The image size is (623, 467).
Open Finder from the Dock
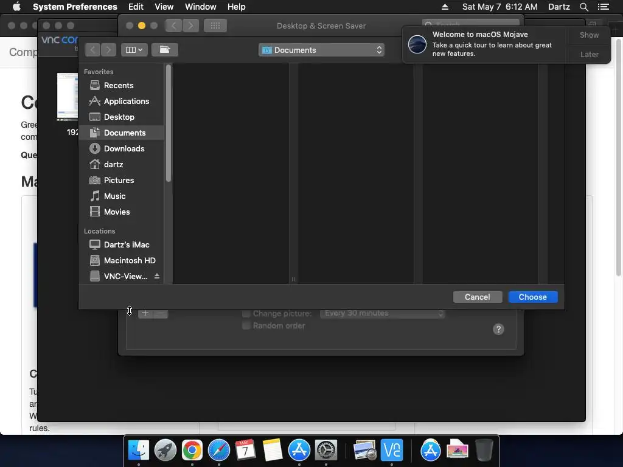[138, 451]
